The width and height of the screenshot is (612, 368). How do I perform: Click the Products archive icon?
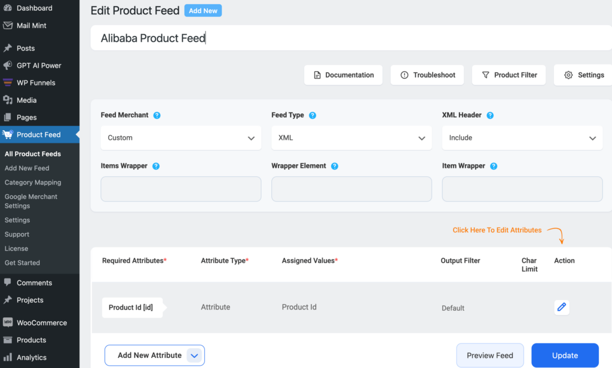point(7,339)
